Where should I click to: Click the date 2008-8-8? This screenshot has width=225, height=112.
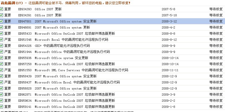coord(168,34)
